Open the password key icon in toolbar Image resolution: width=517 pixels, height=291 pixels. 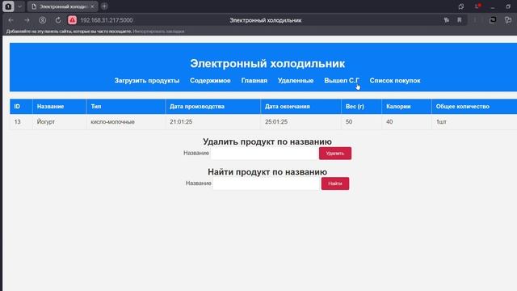[x=508, y=20]
